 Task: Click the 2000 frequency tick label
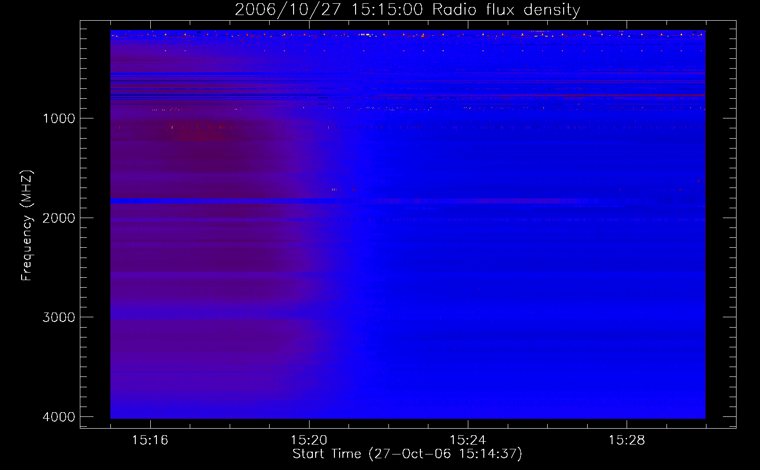[59, 218]
